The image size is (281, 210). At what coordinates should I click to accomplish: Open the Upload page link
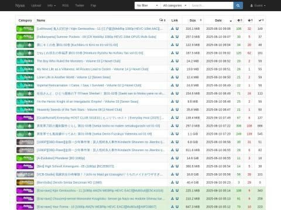[x=36, y=5]
